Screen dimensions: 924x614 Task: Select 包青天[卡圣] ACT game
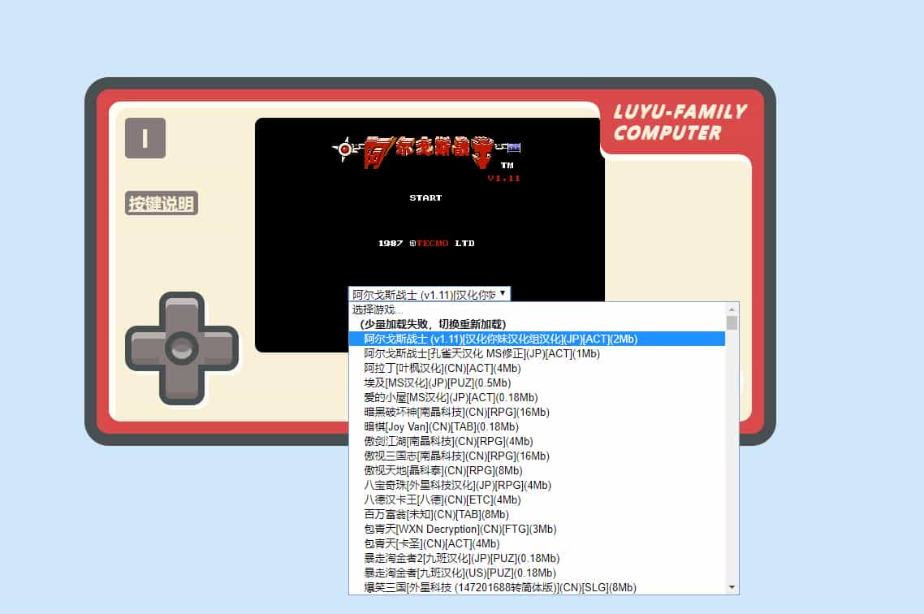pyautogui.click(x=536, y=544)
